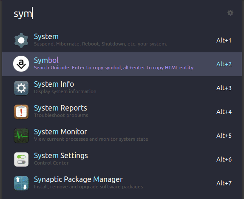
Task: Click the System Reports clipboard icon
Action: (21, 112)
